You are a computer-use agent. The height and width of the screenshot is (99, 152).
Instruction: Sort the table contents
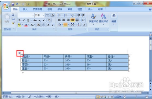[x=79, y=25]
